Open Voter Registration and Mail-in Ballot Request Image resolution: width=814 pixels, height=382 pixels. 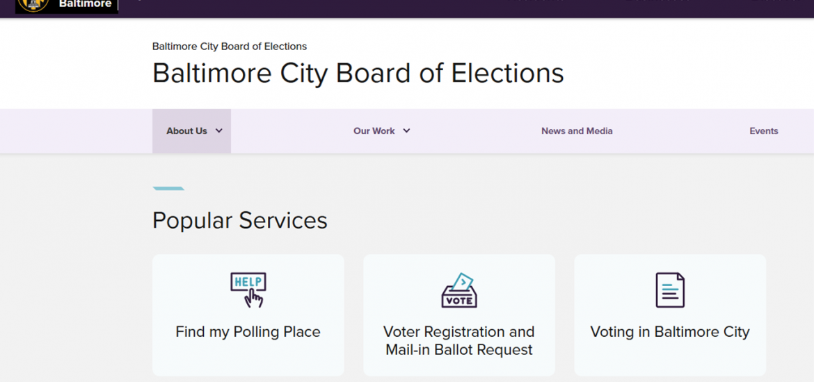459,340
